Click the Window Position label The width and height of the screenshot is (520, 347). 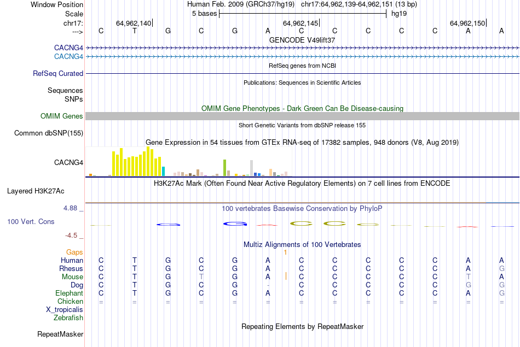(x=57, y=4)
